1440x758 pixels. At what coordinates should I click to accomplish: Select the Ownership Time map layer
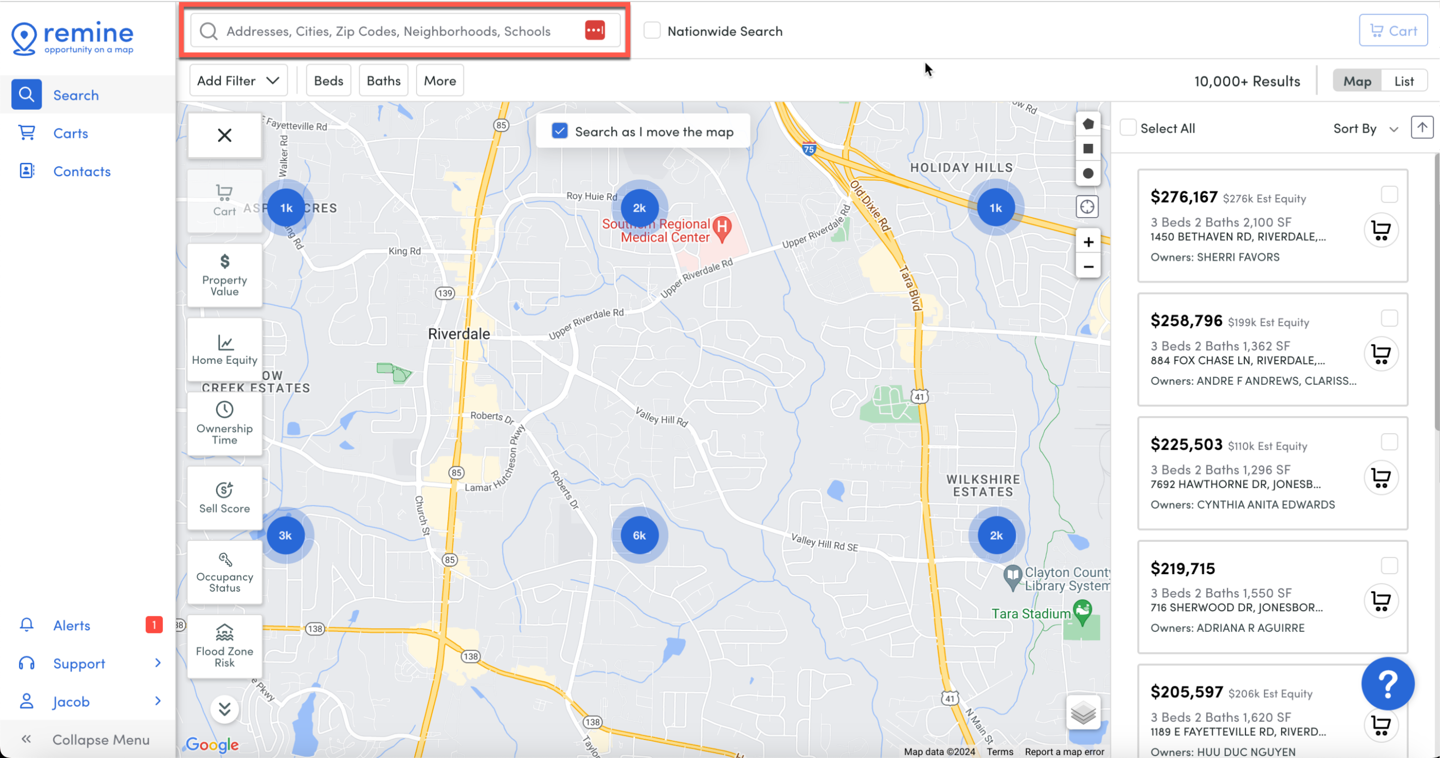coord(225,423)
